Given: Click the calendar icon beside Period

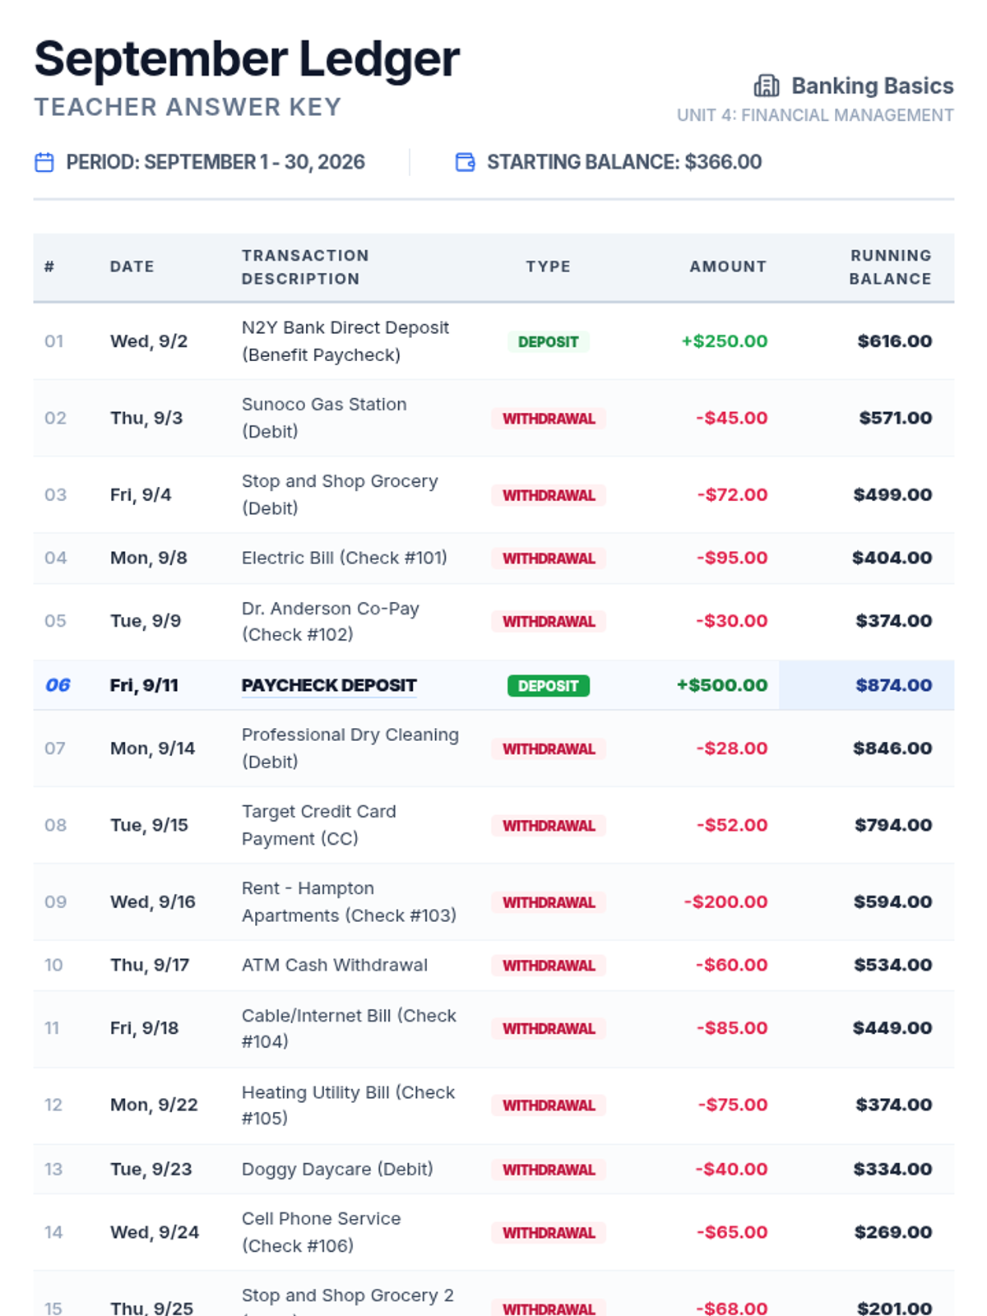Looking at the screenshot, I should (x=44, y=162).
